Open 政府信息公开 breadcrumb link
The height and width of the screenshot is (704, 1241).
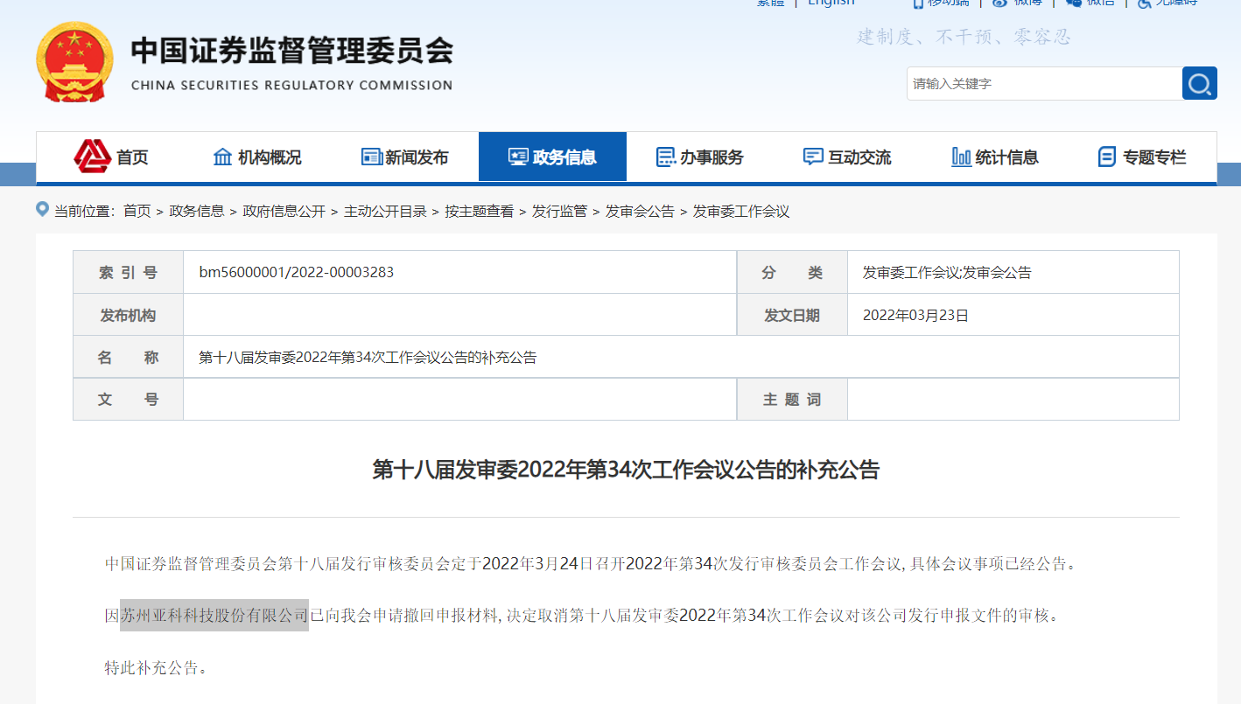[x=284, y=211]
